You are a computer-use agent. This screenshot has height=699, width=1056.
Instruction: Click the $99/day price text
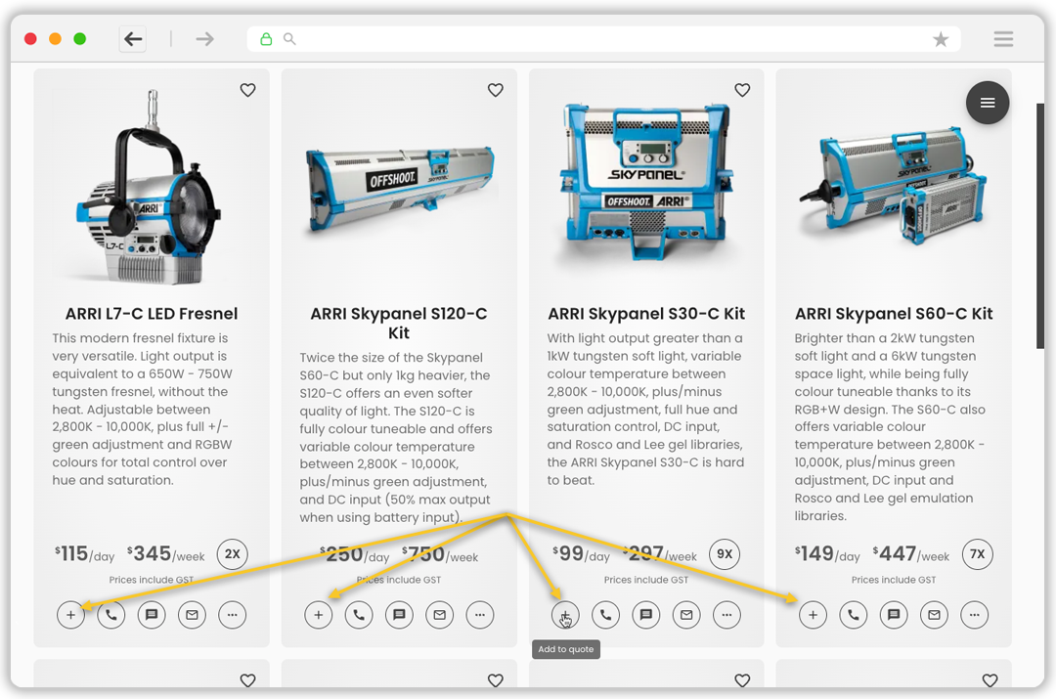pyautogui.click(x=581, y=555)
